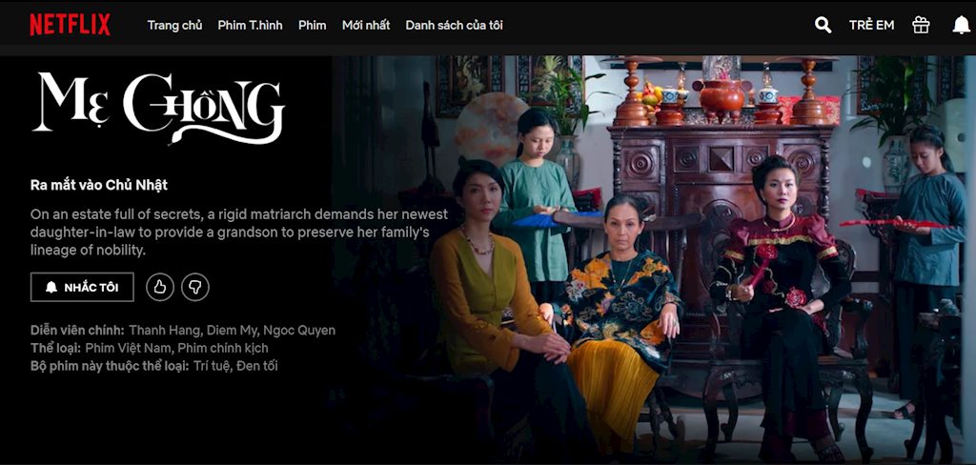This screenshot has height=465, width=976.
Task: Click the Mẹ Chồng title logo
Action: [x=159, y=107]
